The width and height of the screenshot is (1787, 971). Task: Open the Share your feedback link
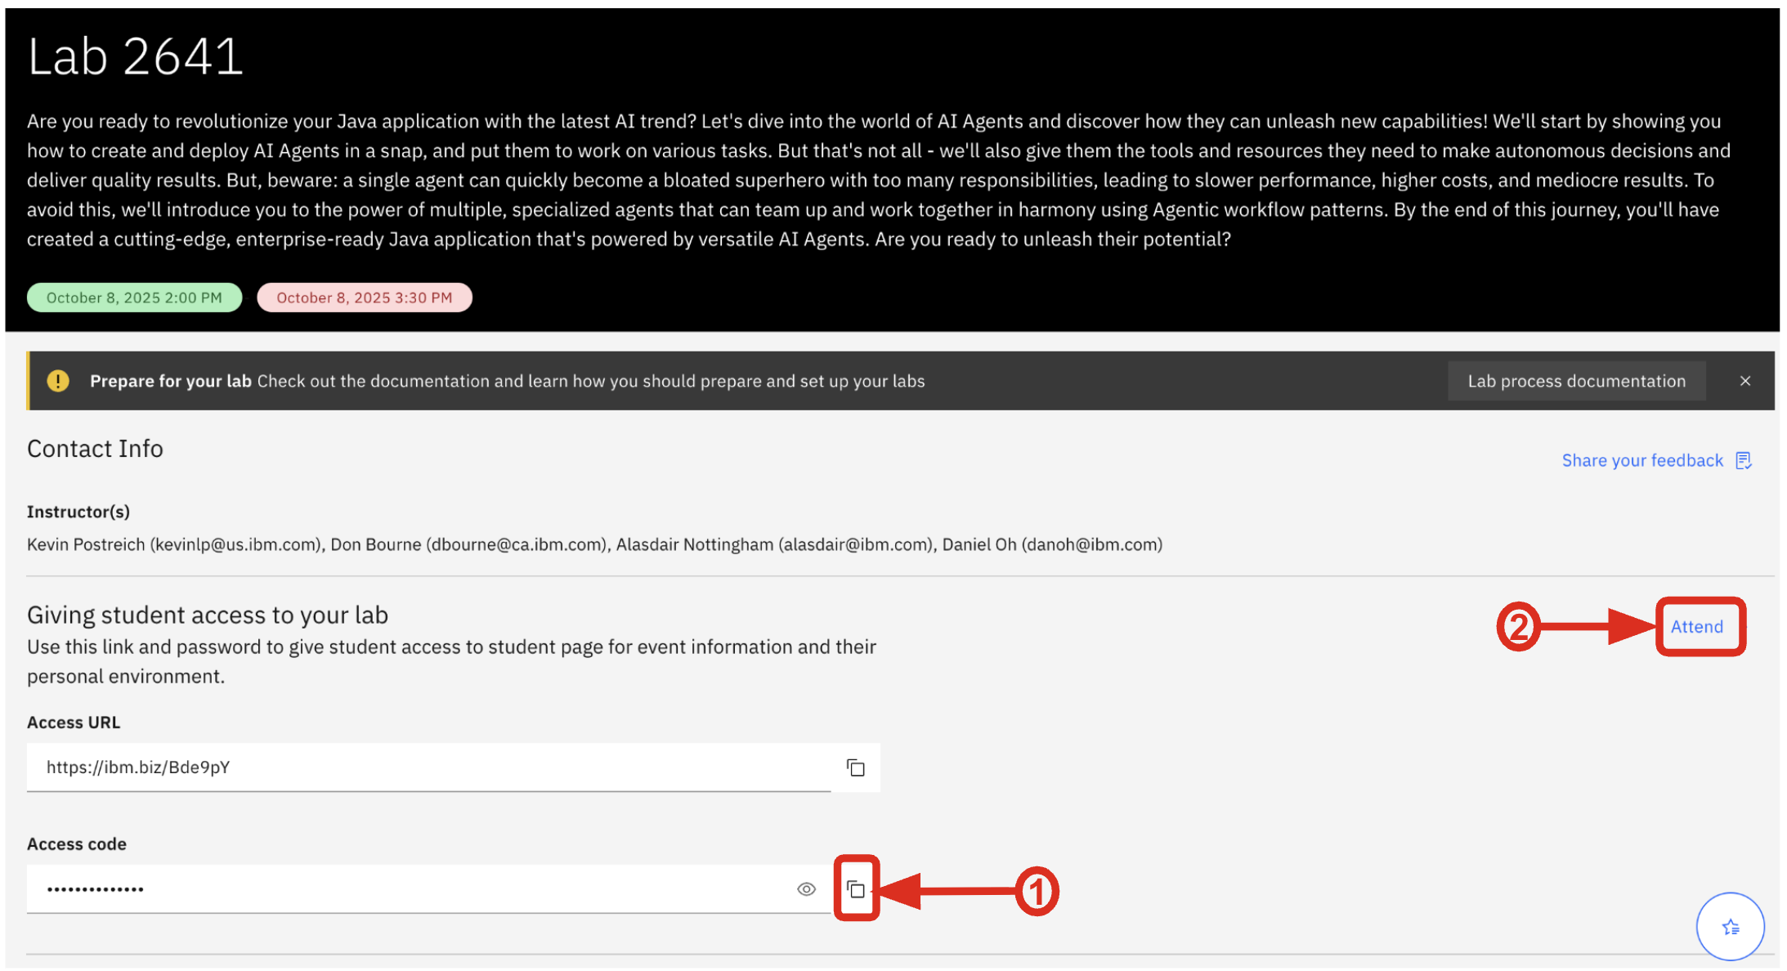1641,460
